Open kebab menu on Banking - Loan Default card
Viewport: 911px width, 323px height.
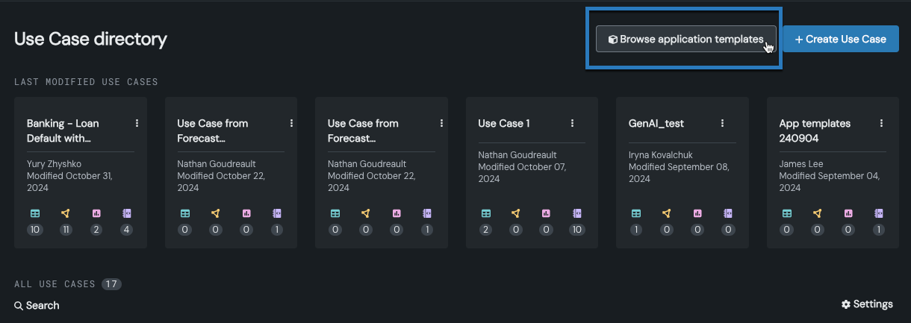[x=137, y=123]
